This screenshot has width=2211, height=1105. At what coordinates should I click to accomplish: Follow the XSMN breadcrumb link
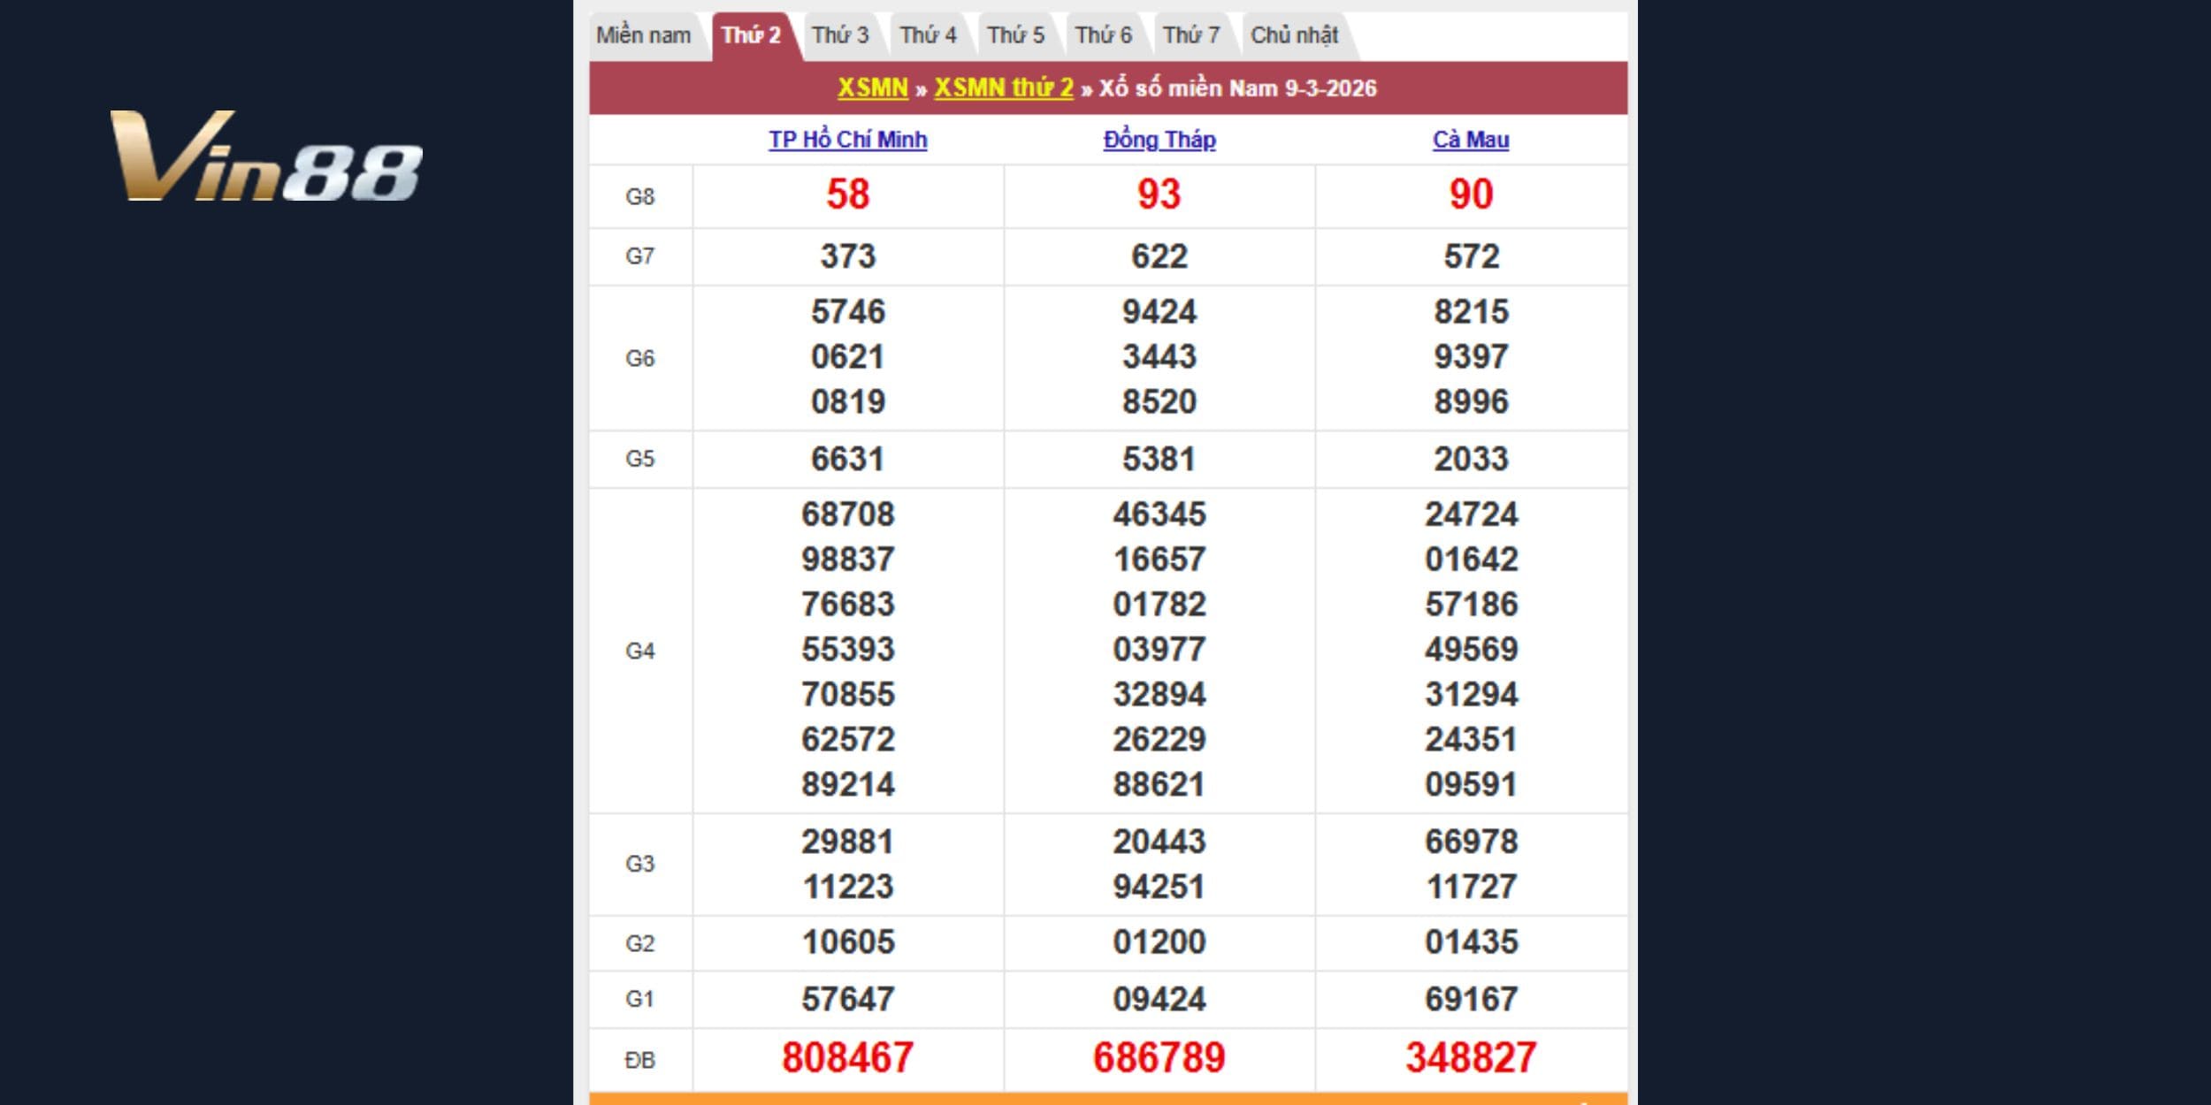click(872, 88)
